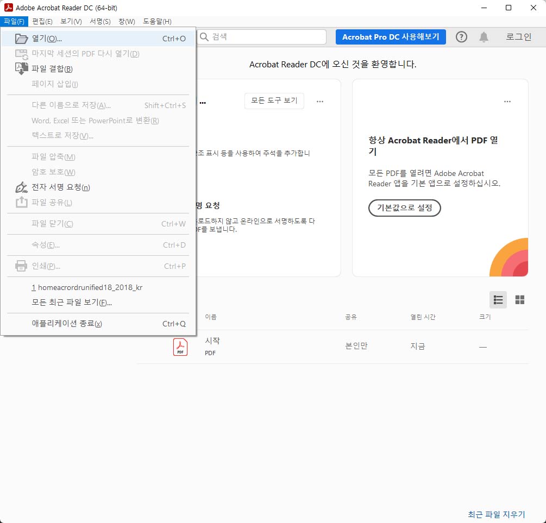Image resolution: width=546 pixels, height=523 pixels.
Task: Open the 서명(S) menu
Action: click(100, 22)
